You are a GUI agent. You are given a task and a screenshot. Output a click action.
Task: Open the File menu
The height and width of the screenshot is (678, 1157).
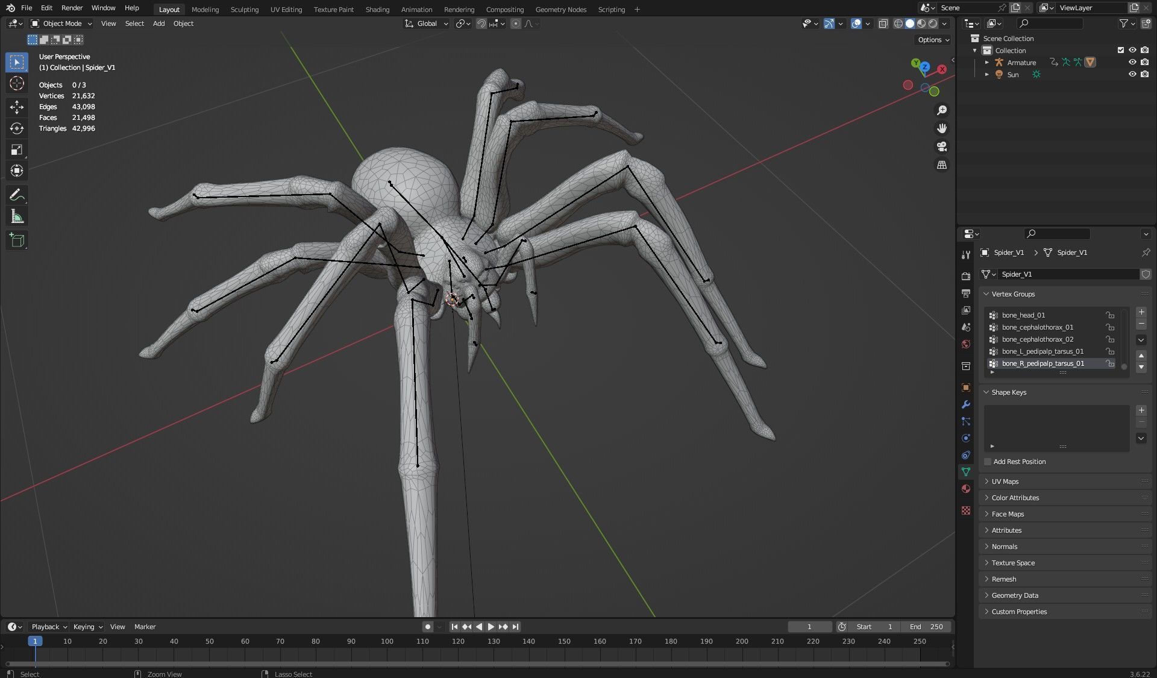[x=27, y=8]
